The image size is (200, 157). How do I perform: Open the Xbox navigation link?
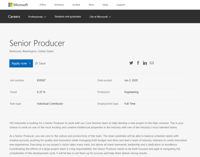(91, 5)
